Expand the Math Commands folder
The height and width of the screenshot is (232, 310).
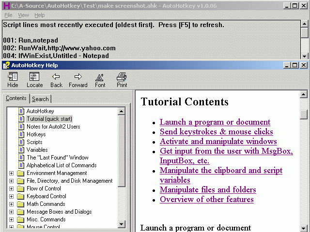(x=11, y=204)
